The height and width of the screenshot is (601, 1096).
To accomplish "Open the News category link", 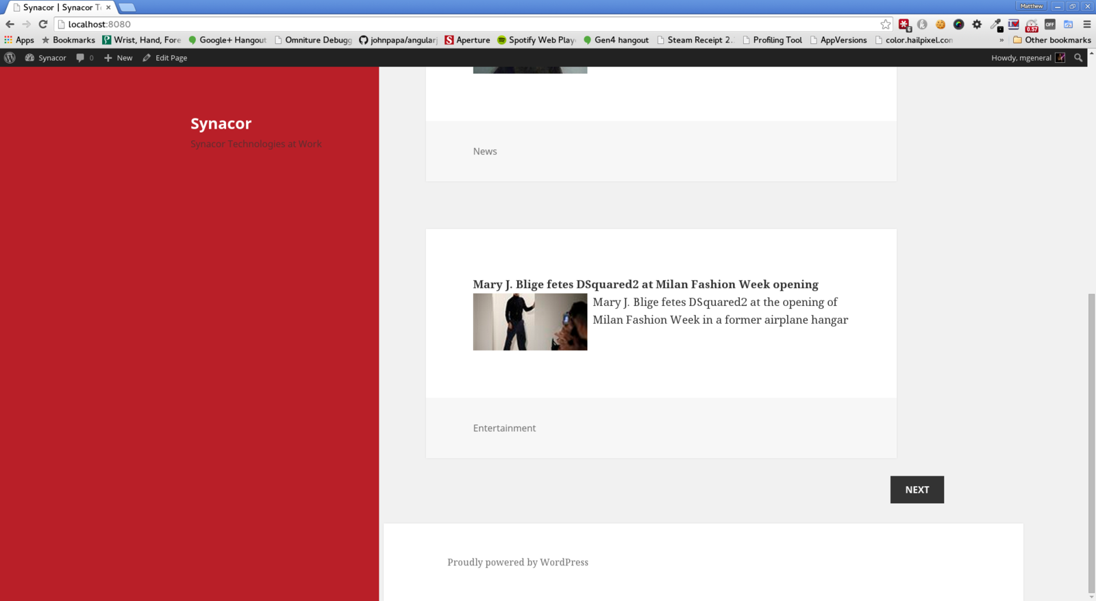I will [485, 151].
